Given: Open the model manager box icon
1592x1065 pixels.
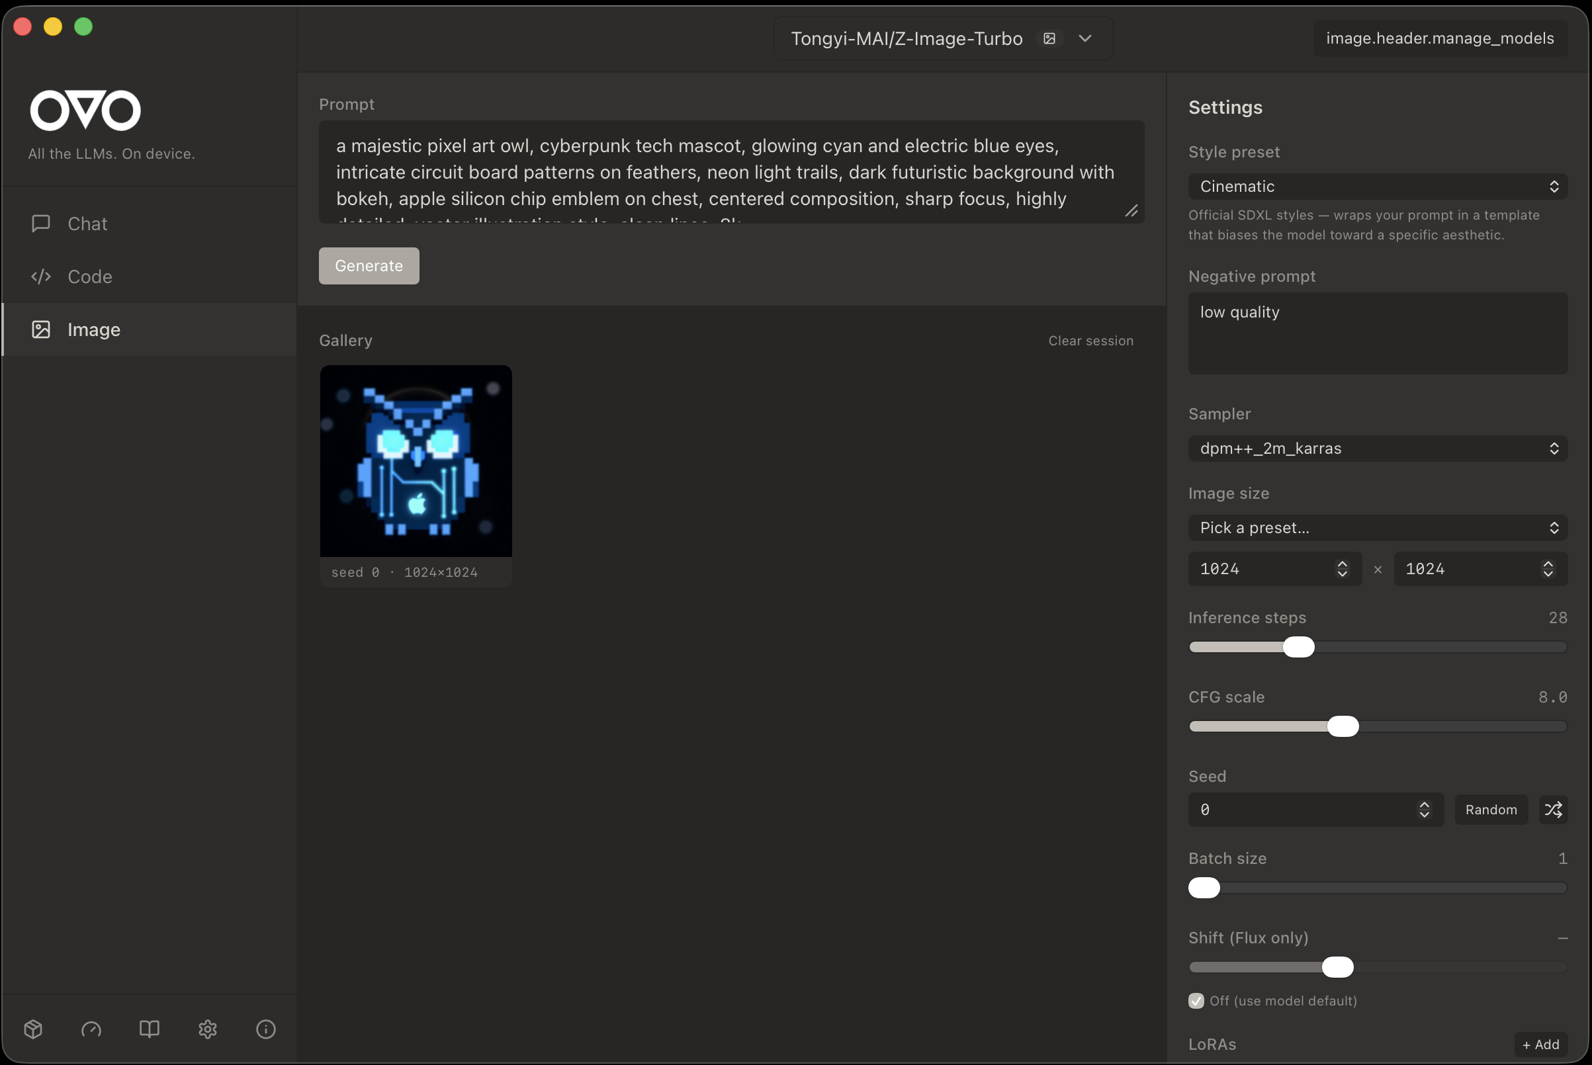Looking at the screenshot, I should pos(32,1030).
